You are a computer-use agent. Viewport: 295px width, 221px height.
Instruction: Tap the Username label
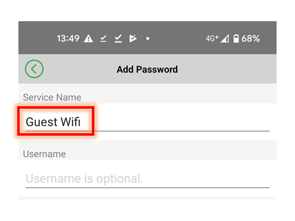click(x=44, y=154)
